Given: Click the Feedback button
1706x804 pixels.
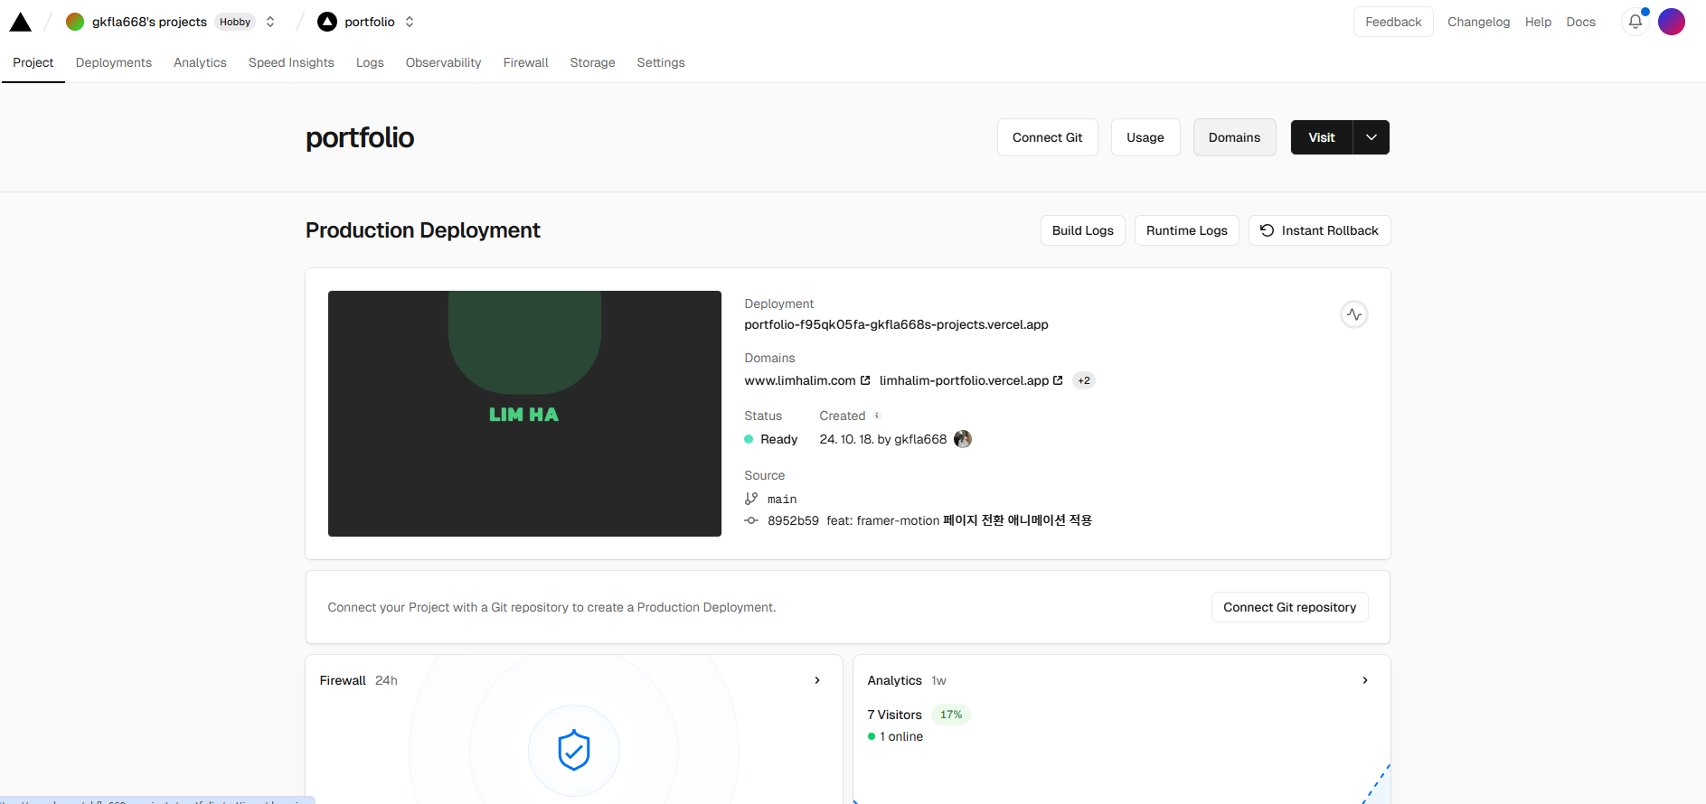Looking at the screenshot, I should pos(1393,22).
